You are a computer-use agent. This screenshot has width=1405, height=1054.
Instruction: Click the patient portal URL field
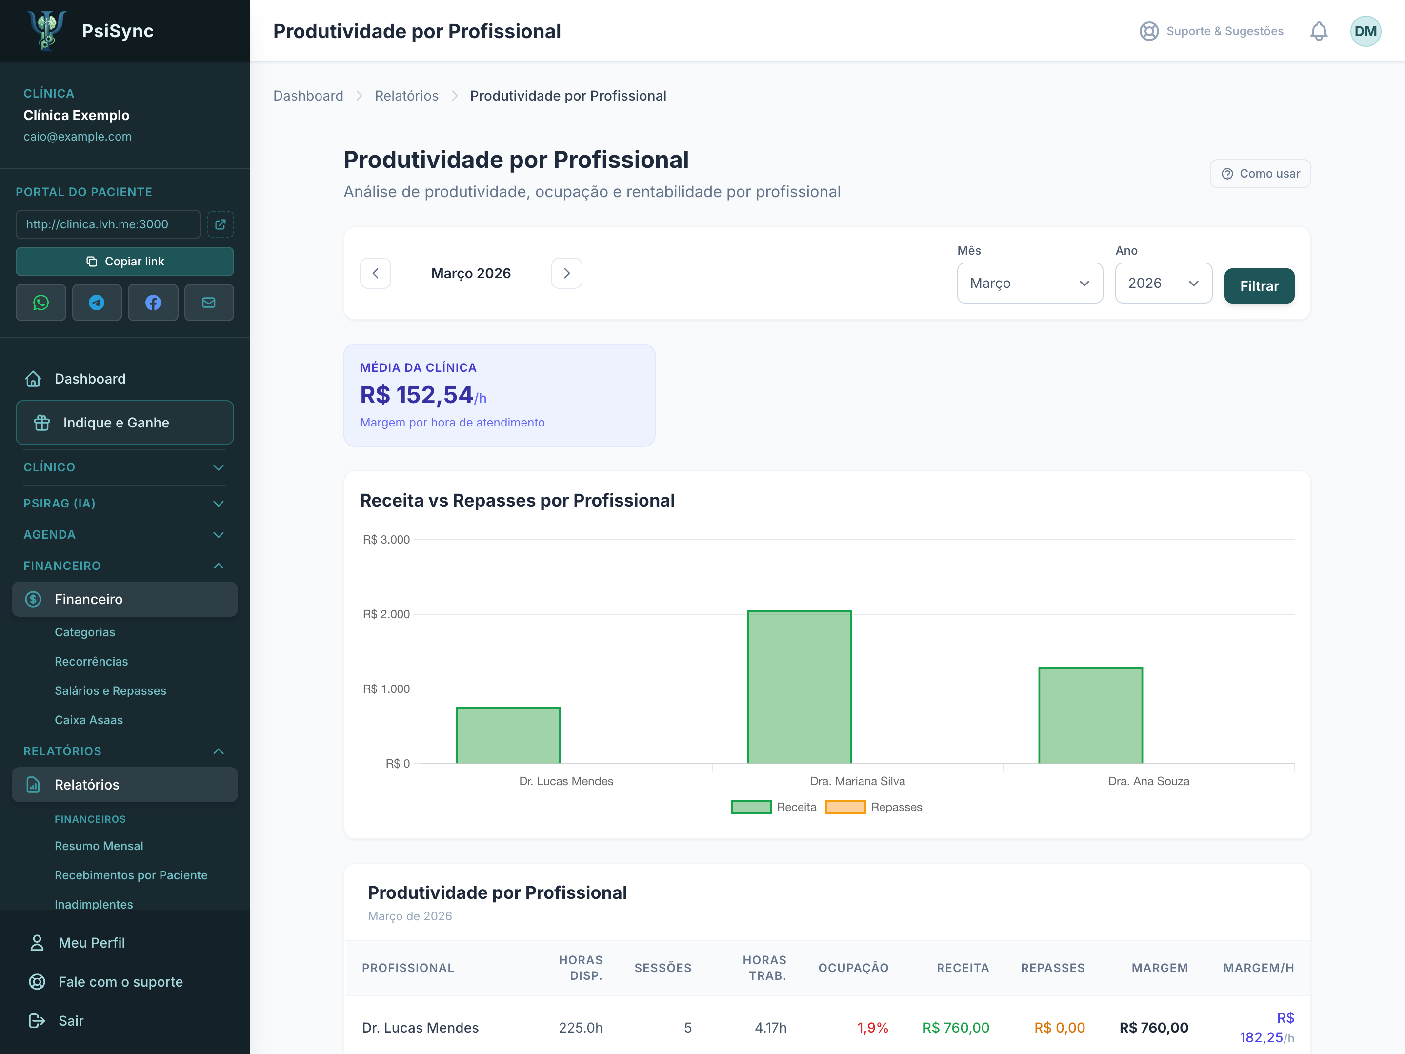tap(108, 224)
